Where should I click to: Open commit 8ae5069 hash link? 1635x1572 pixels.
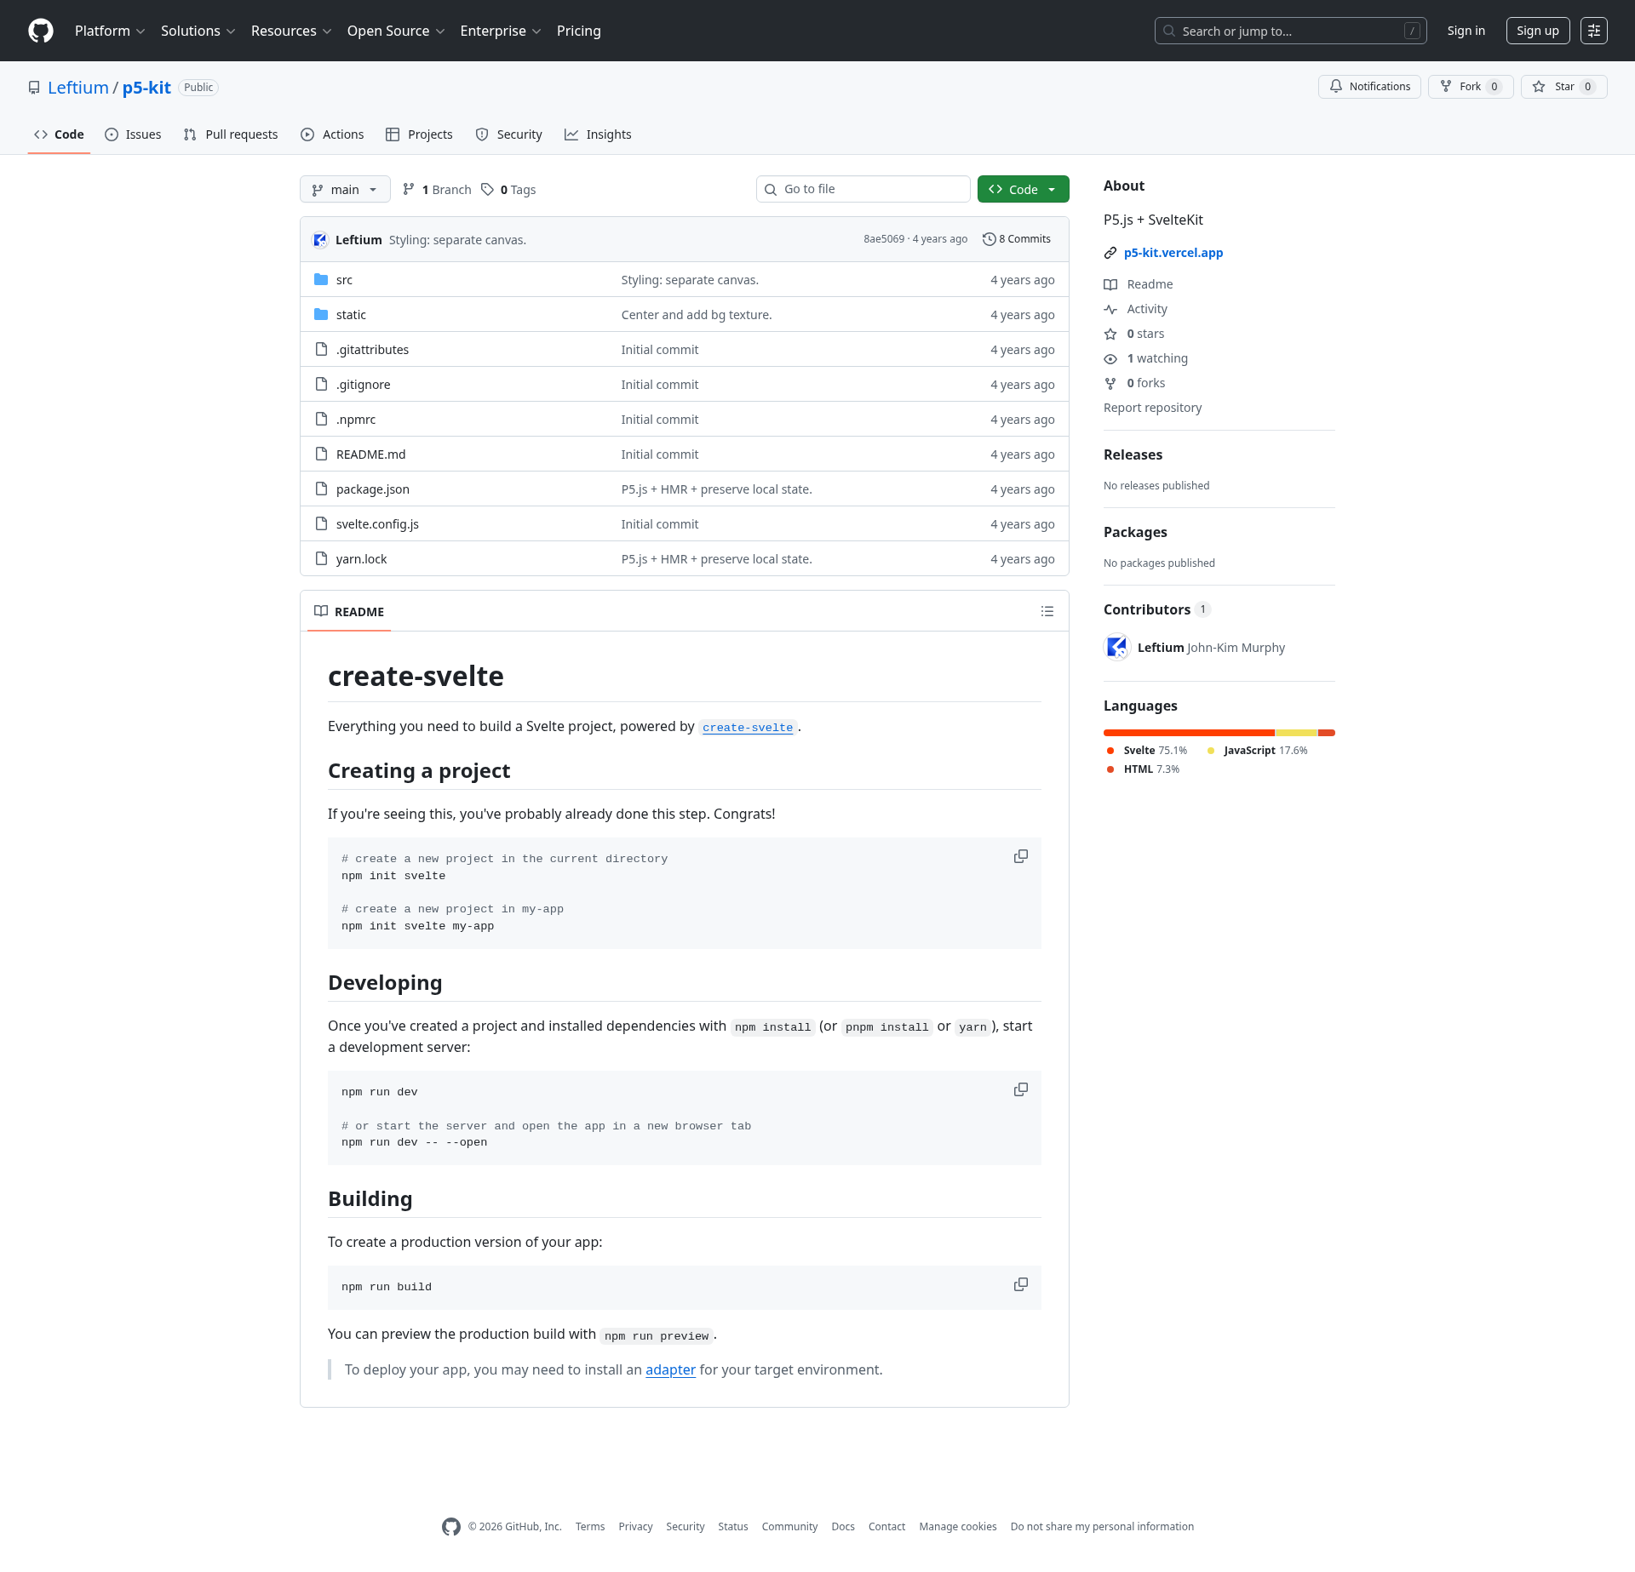coord(884,239)
